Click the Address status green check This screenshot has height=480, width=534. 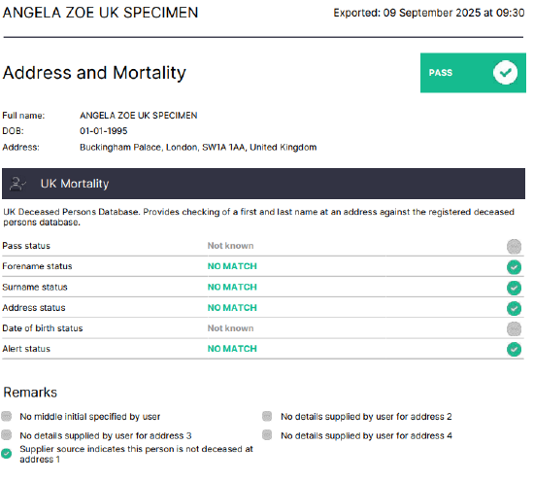pos(514,308)
